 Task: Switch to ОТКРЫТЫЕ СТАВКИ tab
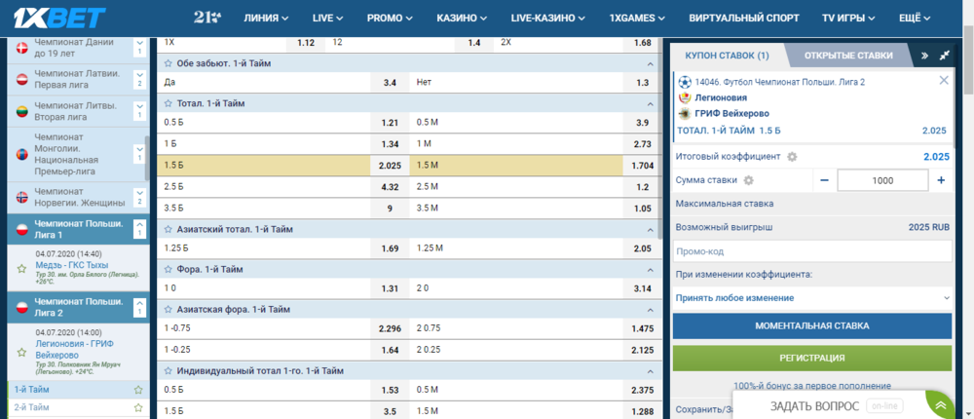(848, 56)
